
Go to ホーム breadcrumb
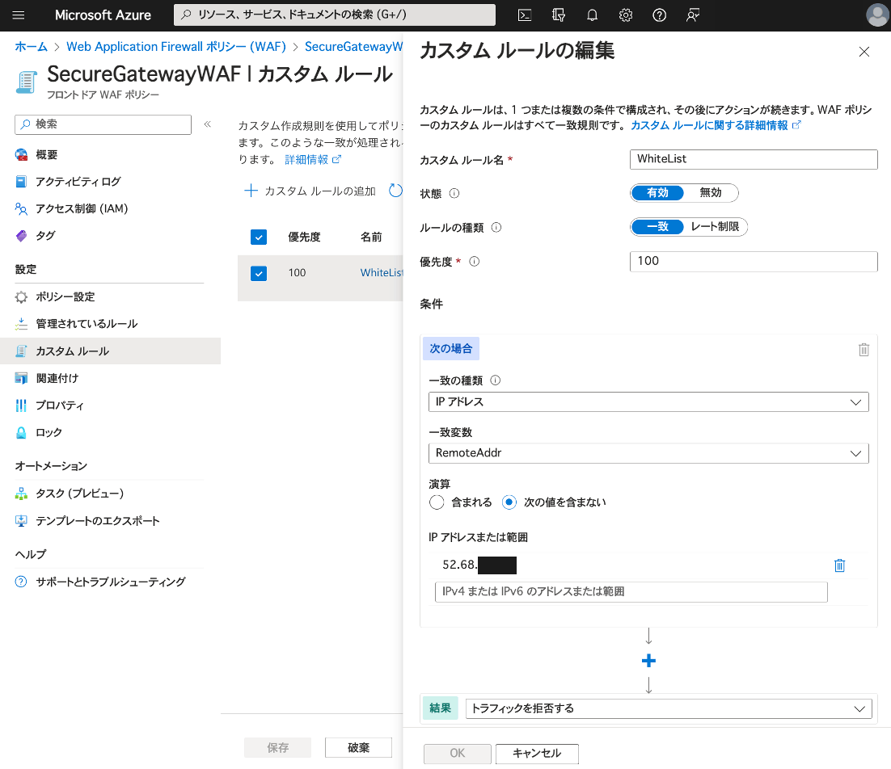[32, 47]
